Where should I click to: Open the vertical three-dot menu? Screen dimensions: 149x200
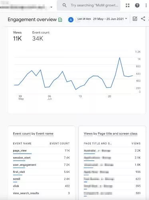point(146,5)
